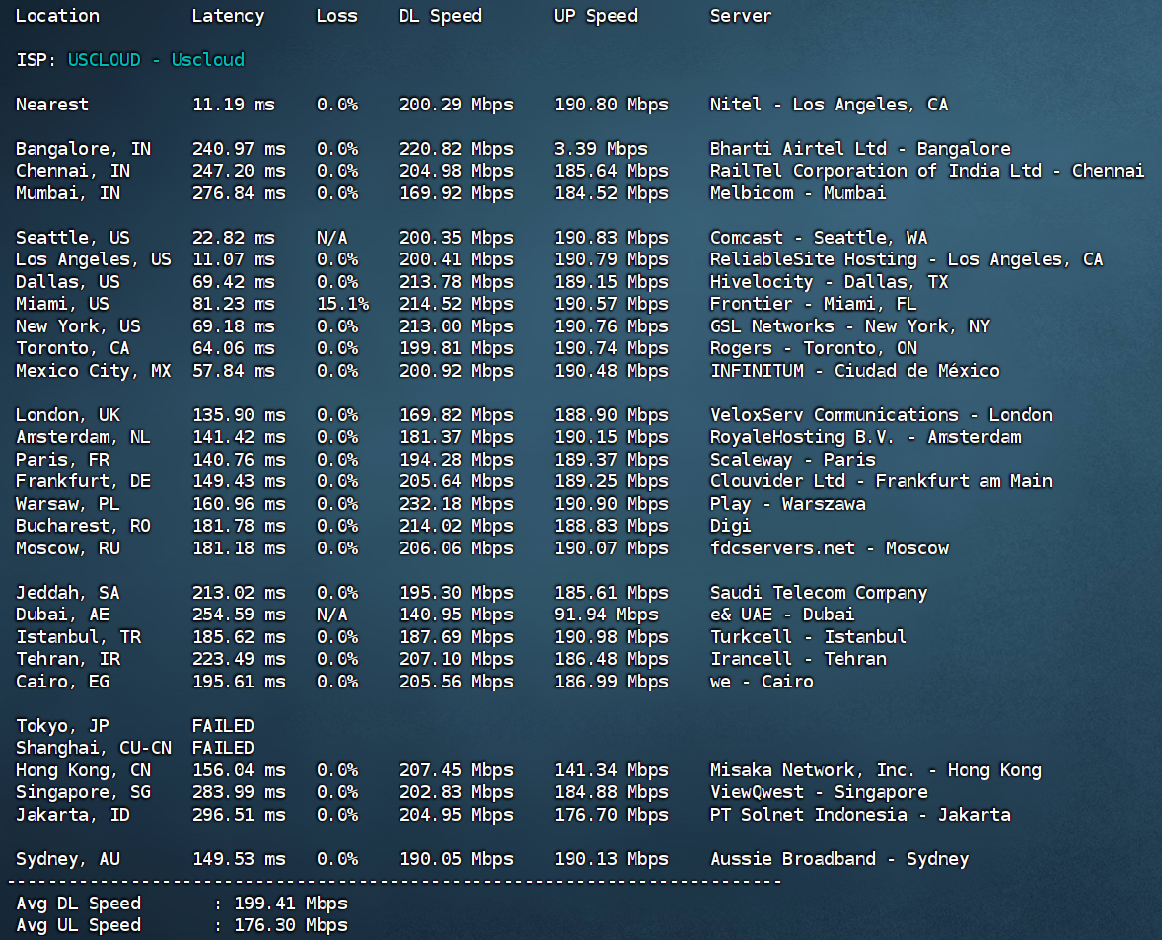The width and height of the screenshot is (1162, 940).
Task: Select Bangalore upload speed 3.39 Mbps
Action: 601,149
